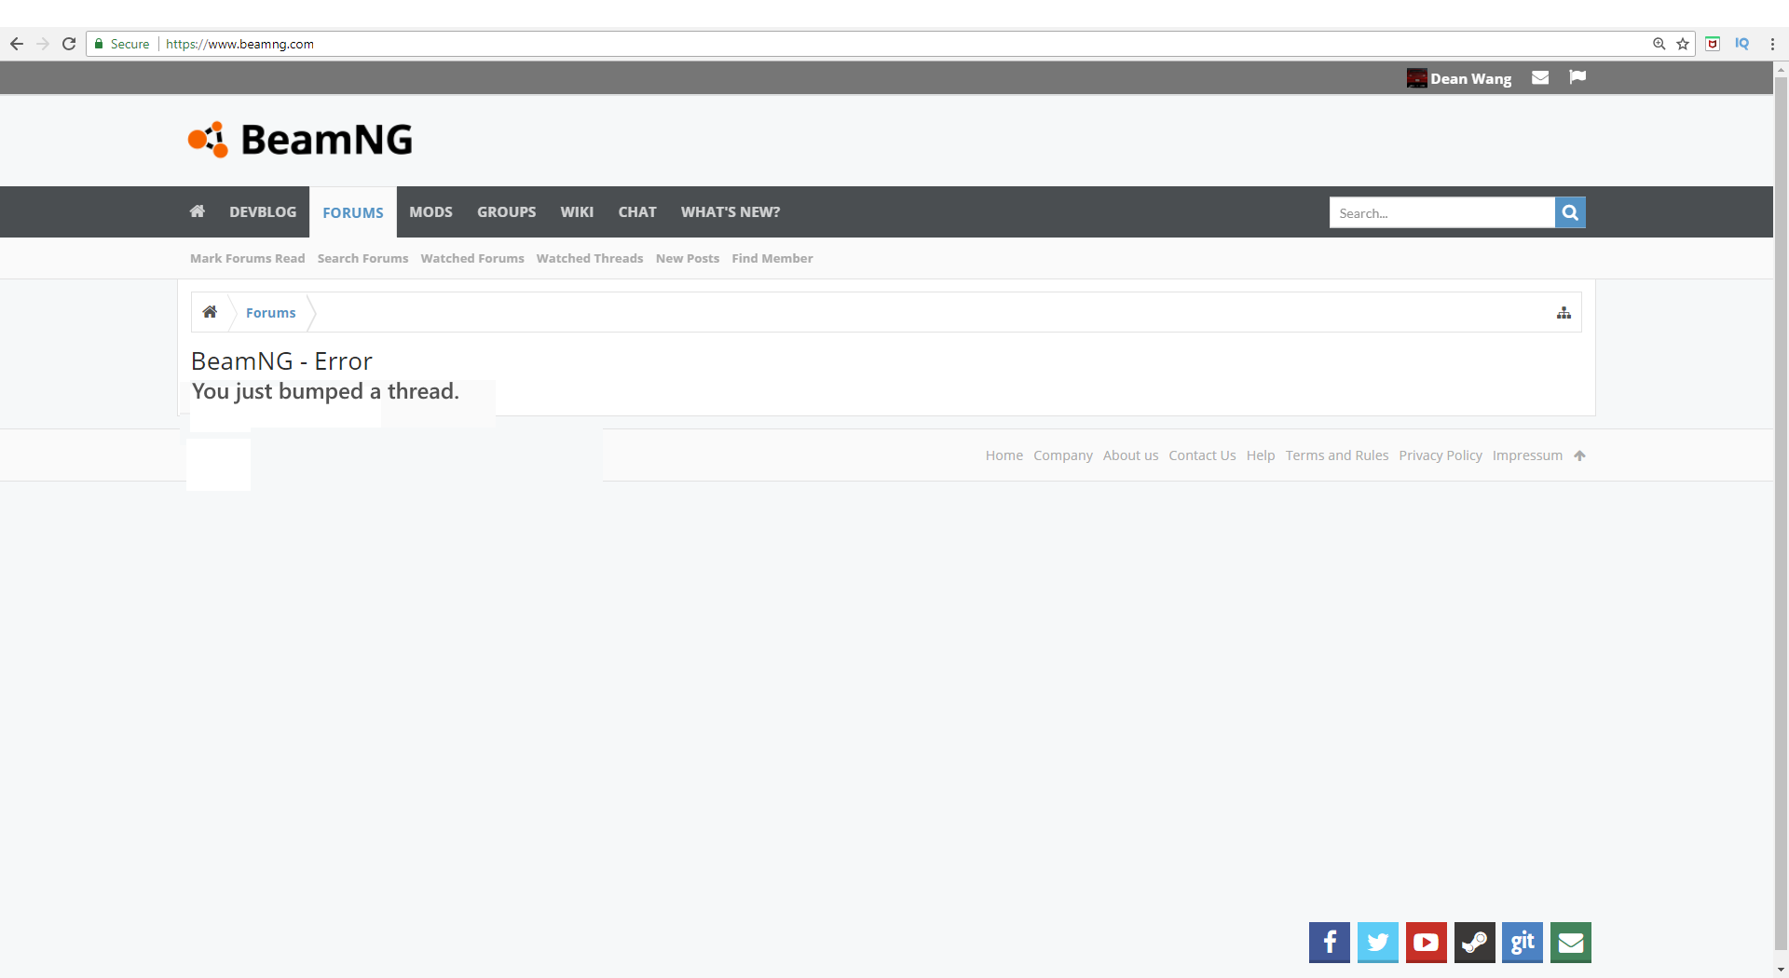
Task: Open the git social icon
Action: click(x=1523, y=943)
